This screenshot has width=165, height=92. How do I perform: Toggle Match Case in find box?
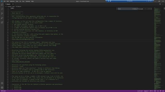pyautogui.click(x=133, y=9)
